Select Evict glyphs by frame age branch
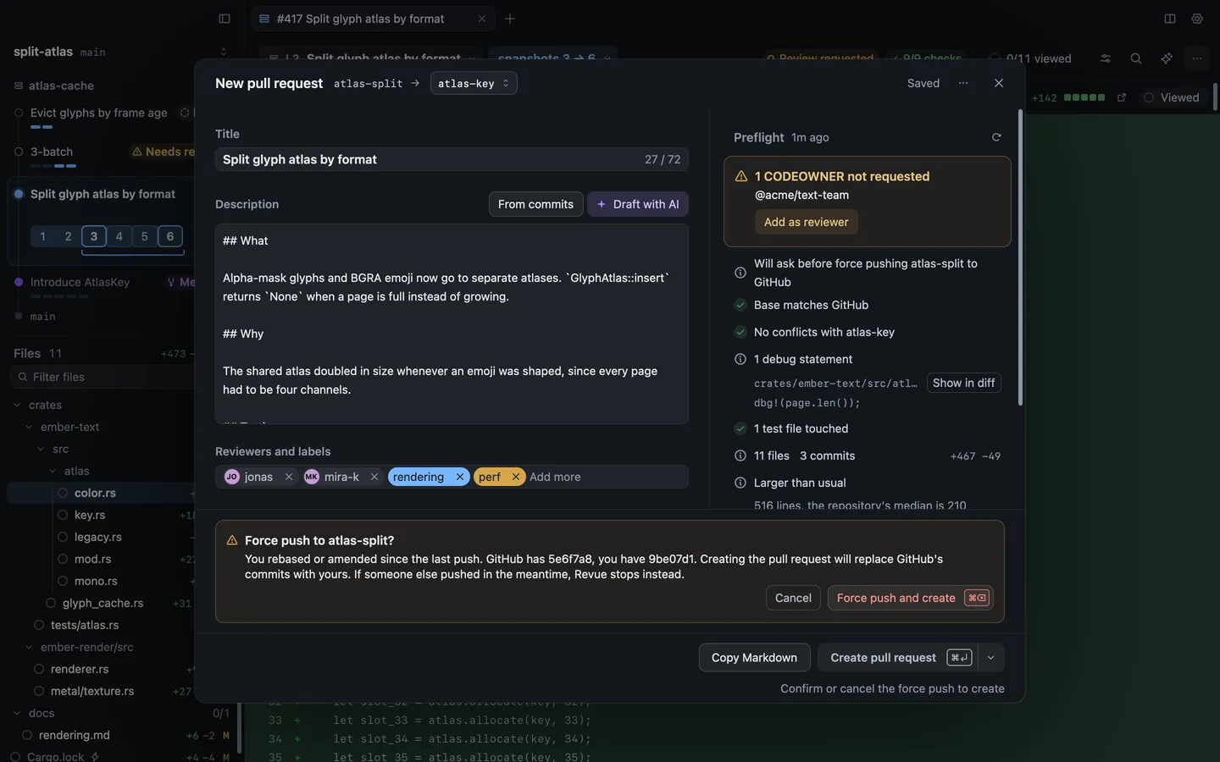1220x762 pixels. point(99,113)
